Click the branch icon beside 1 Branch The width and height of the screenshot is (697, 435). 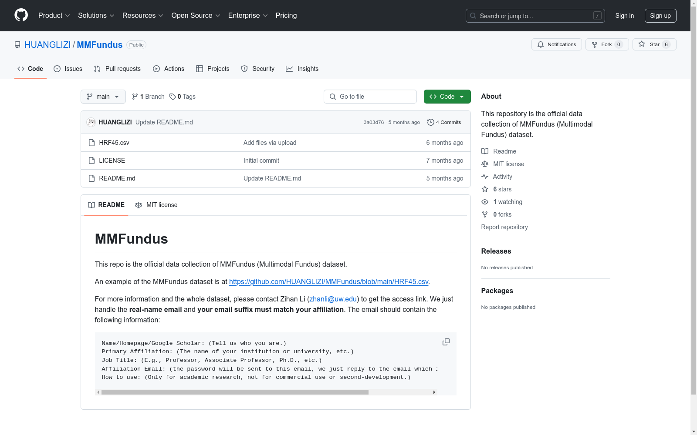[x=135, y=97]
